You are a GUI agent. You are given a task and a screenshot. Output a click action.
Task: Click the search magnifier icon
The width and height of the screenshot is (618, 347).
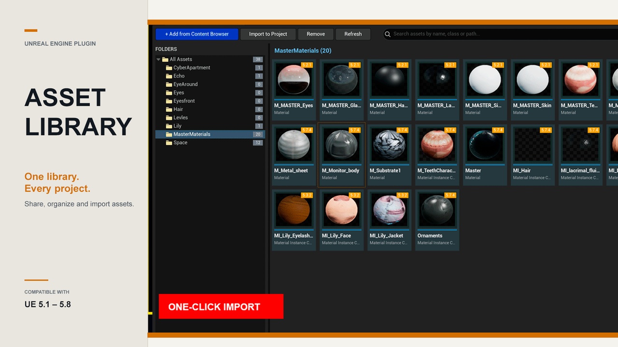pyautogui.click(x=388, y=34)
